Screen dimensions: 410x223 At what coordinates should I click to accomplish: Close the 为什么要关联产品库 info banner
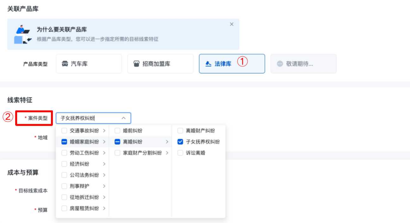[231, 24]
